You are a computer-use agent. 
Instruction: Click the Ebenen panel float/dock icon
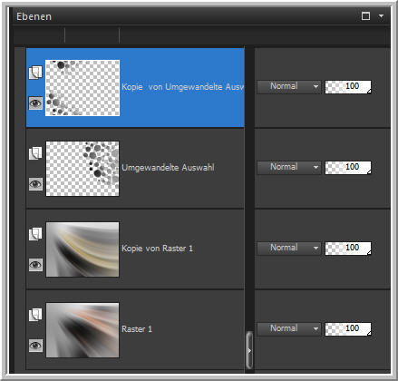click(365, 15)
